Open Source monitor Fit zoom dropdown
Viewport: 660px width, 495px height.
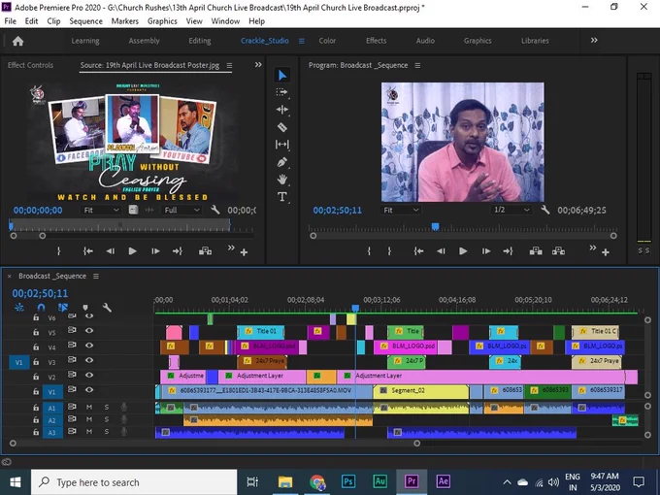click(x=101, y=210)
